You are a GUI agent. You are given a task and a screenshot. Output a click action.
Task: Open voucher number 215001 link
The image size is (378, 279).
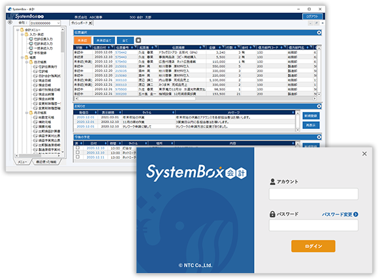click(x=121, y=66)
